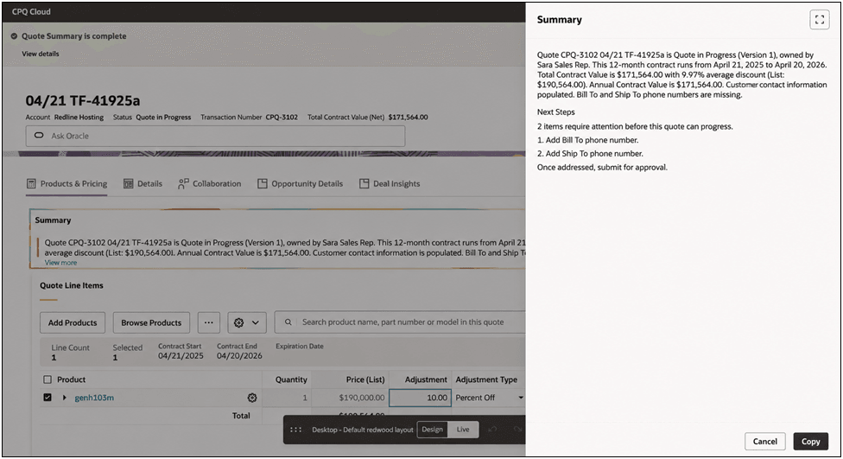Open the more actions ellipsis button
Image resolution: width=843 pixels, height=459 pixels.
coord(209,322)
